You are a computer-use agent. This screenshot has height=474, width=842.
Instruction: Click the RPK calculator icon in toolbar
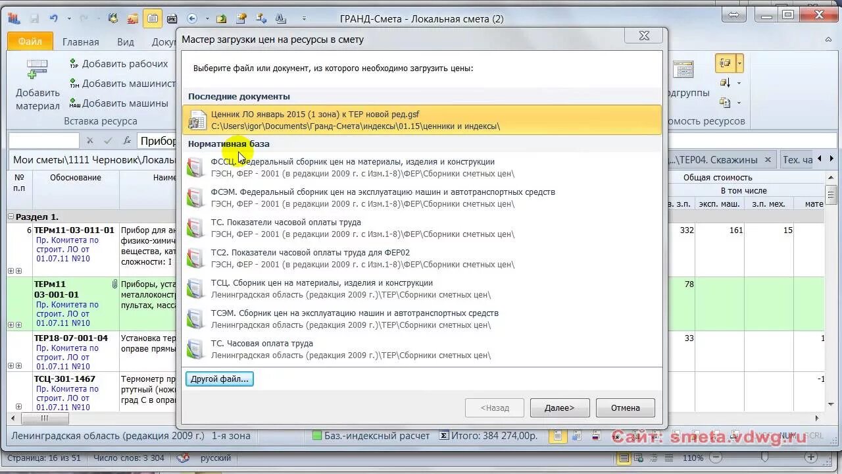(172, 18)
